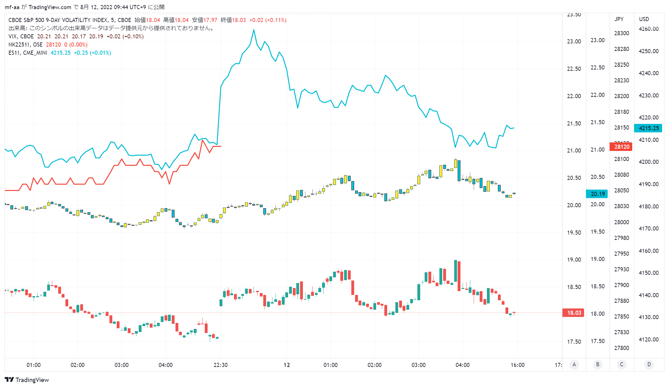Select the B scale axis button
This screenshot has width=669, height=388.
[598, 364]
